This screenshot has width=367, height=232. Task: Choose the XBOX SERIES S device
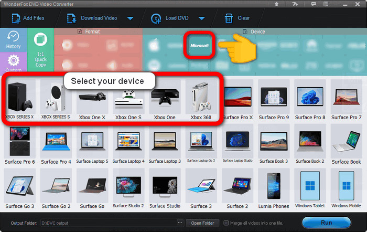(56, 100)
